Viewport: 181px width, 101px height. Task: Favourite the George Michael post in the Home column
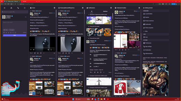pyautogui.click(x=38, y=53)
